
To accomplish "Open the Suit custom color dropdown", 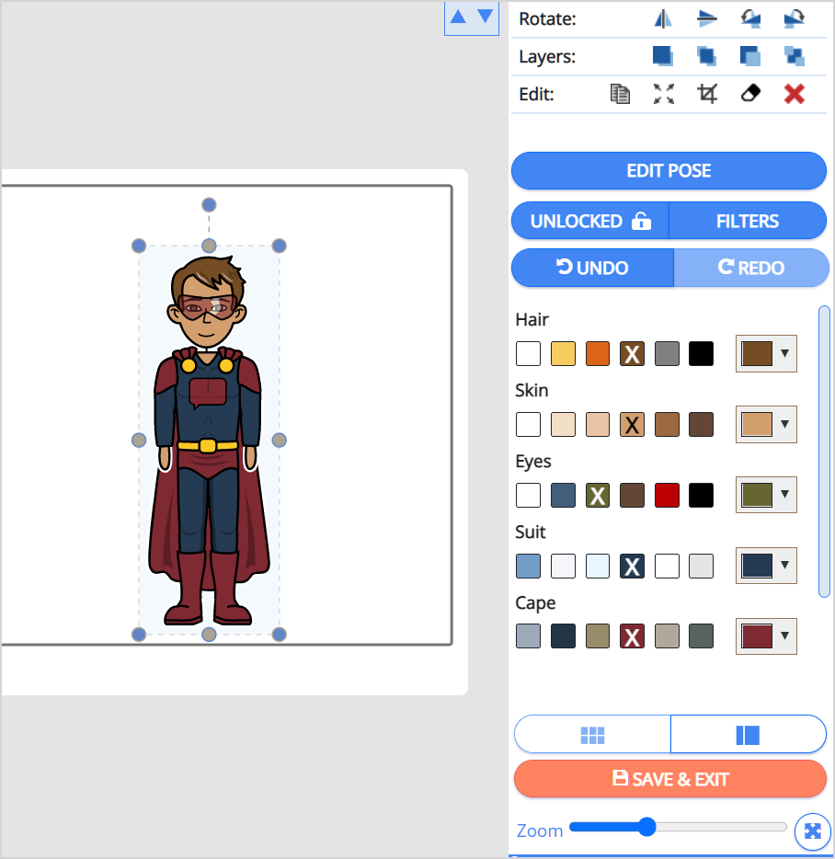I will click(x=766, y=566).
